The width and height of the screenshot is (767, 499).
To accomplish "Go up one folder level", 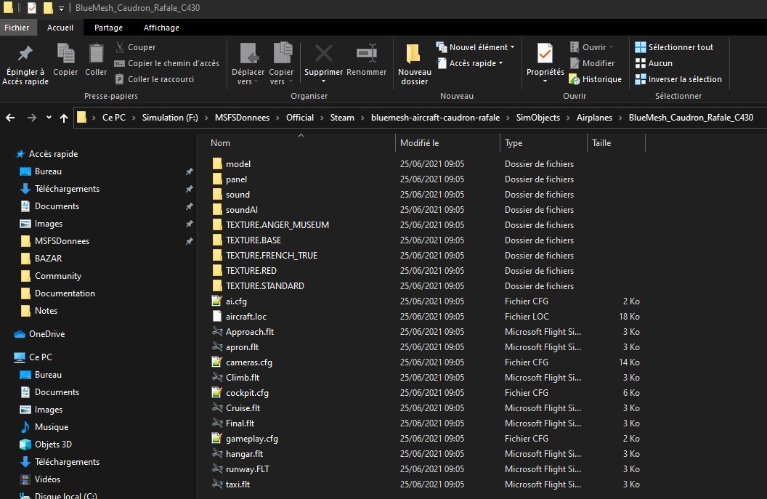I will coord(64,118).
